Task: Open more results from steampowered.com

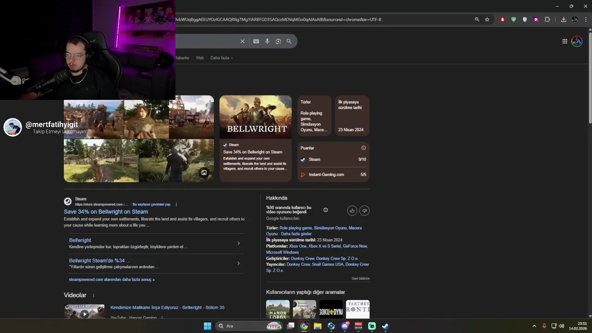Action: (x=111, y=279)
